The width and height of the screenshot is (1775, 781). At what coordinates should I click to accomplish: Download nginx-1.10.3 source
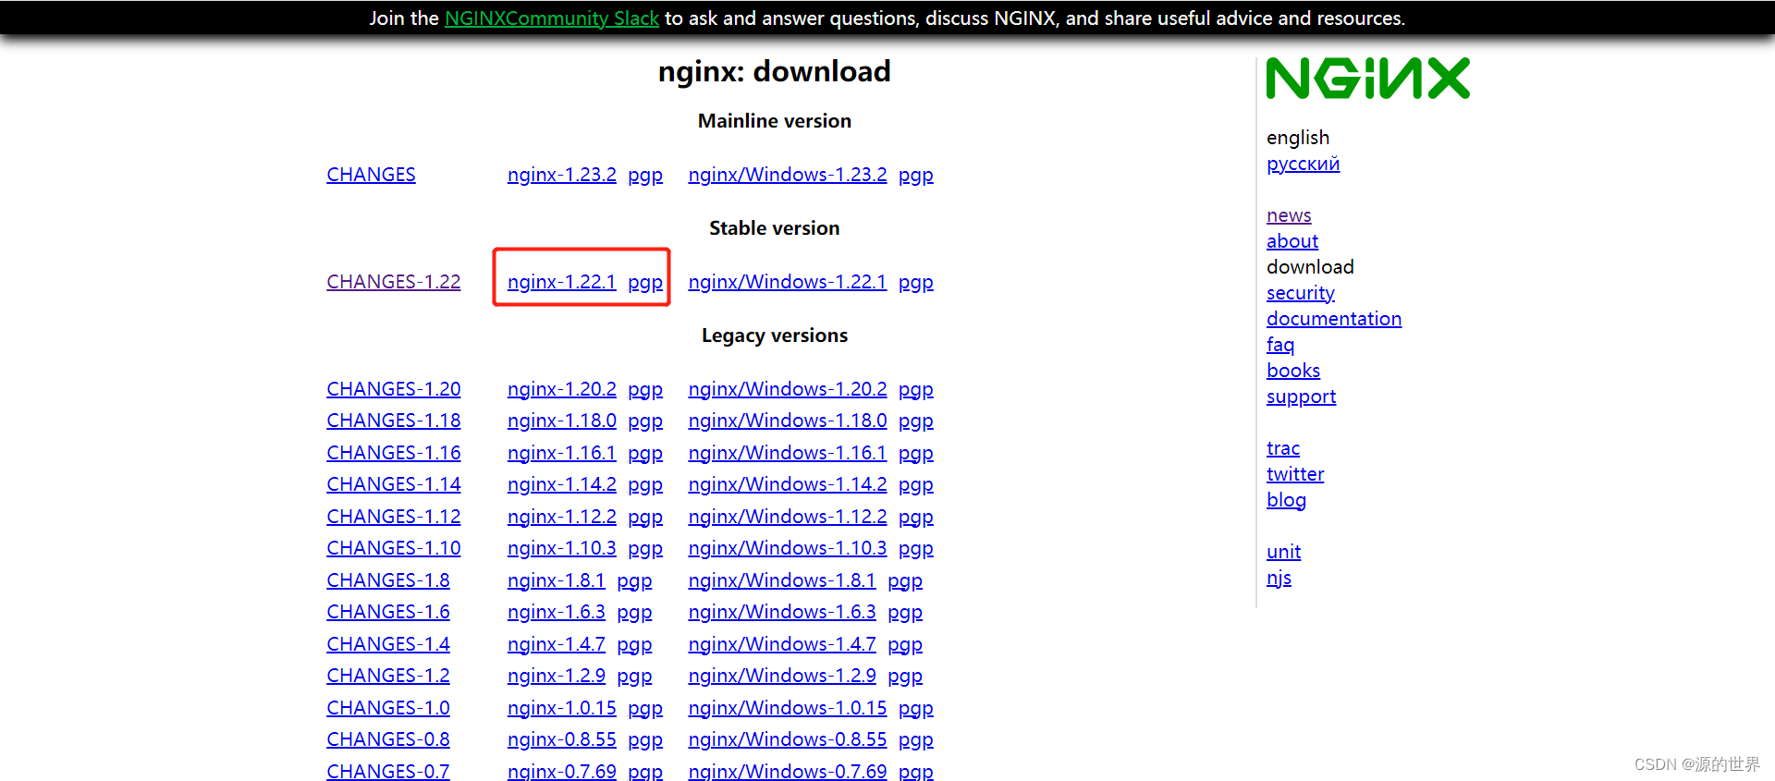tap(562, 548)
